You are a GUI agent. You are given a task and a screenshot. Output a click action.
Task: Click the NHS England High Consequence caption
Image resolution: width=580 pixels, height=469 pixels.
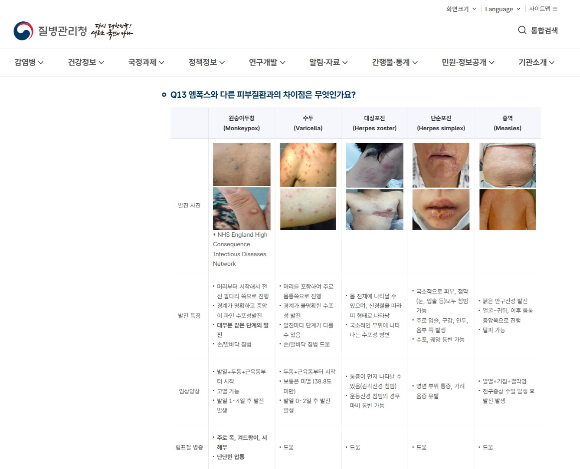tap(240, 249)
